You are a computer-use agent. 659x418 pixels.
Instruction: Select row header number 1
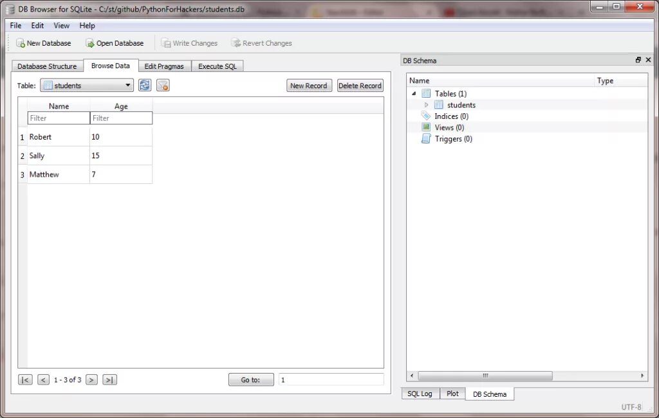tap(23, 137)
